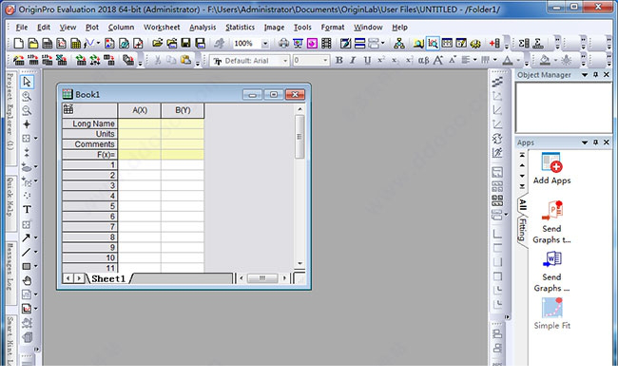Screen dimensions: 618x380
Task: Select the Pointer tool
Action: pos(27,82)
